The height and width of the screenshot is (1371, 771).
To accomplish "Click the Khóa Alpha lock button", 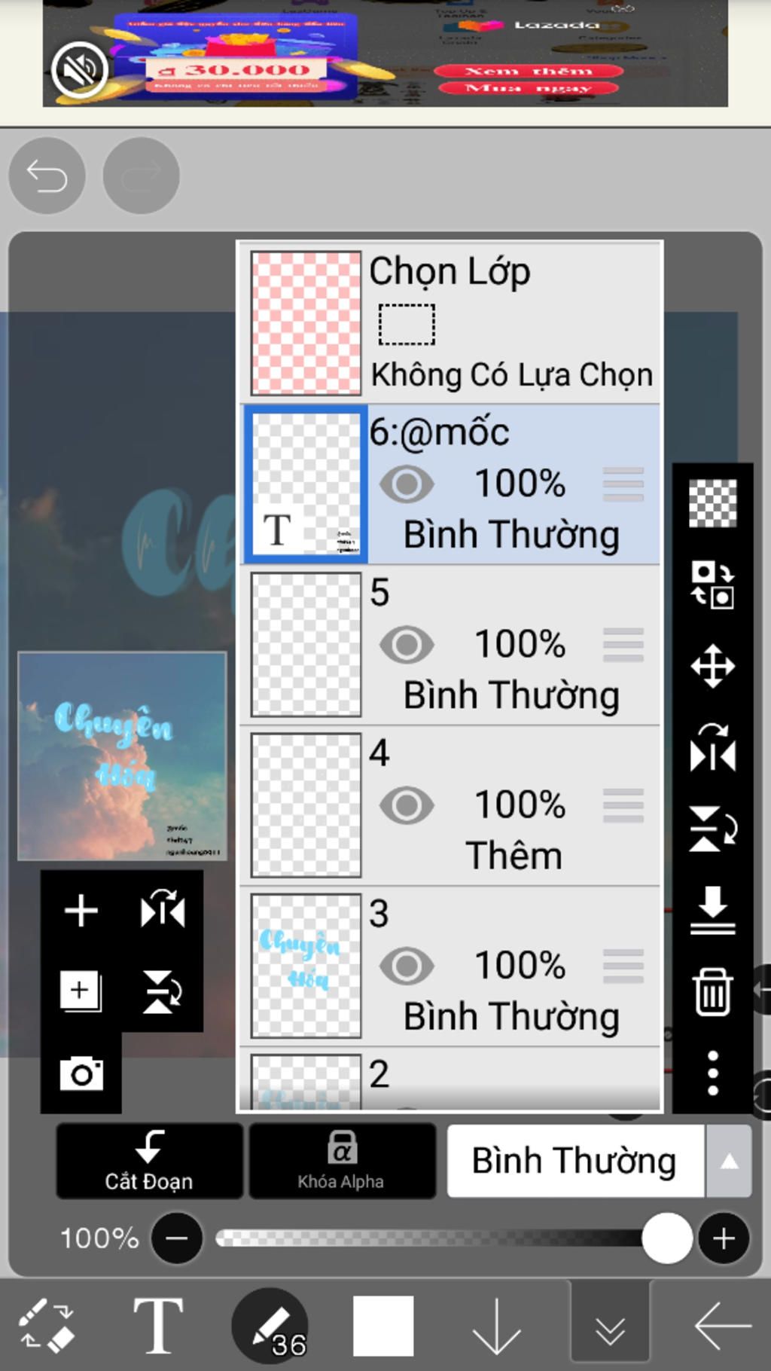I will [x=342, y=1161].
